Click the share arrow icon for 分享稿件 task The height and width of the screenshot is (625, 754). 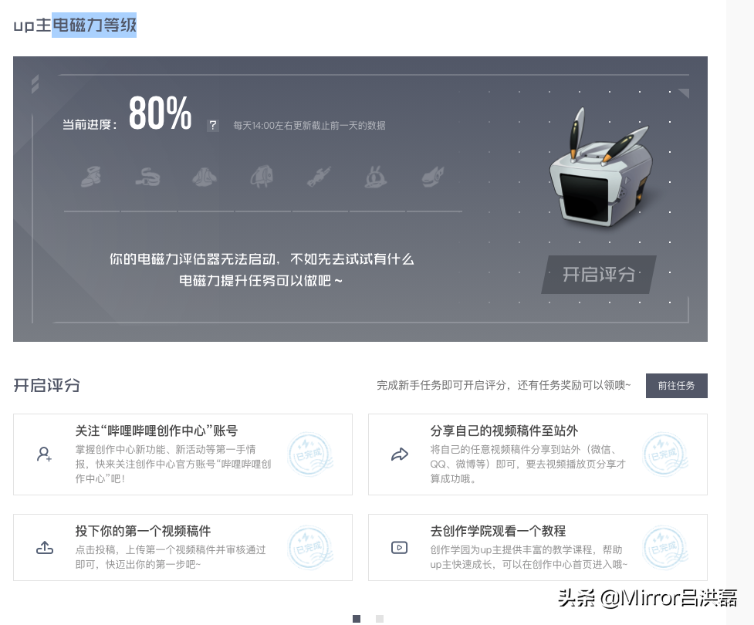(x=400, y=454)
